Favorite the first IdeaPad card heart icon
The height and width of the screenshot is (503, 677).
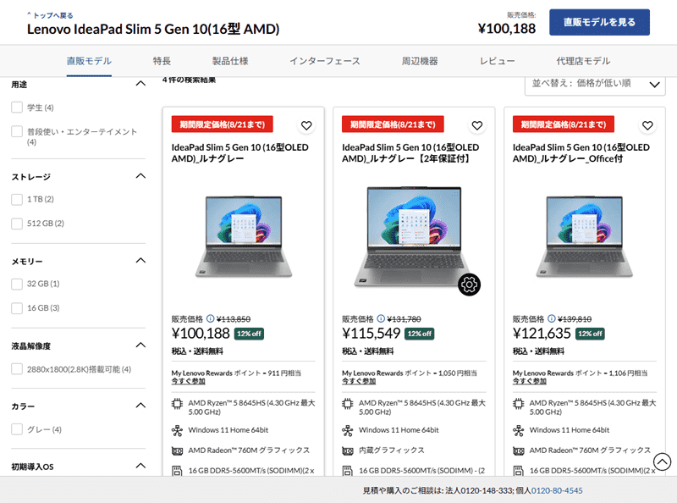pyautogui.click(x=306, y=125)
